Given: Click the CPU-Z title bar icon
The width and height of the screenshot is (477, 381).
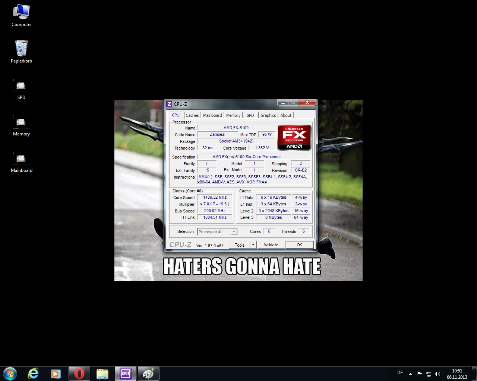Looking at the screenshot, I should point(169,104).
